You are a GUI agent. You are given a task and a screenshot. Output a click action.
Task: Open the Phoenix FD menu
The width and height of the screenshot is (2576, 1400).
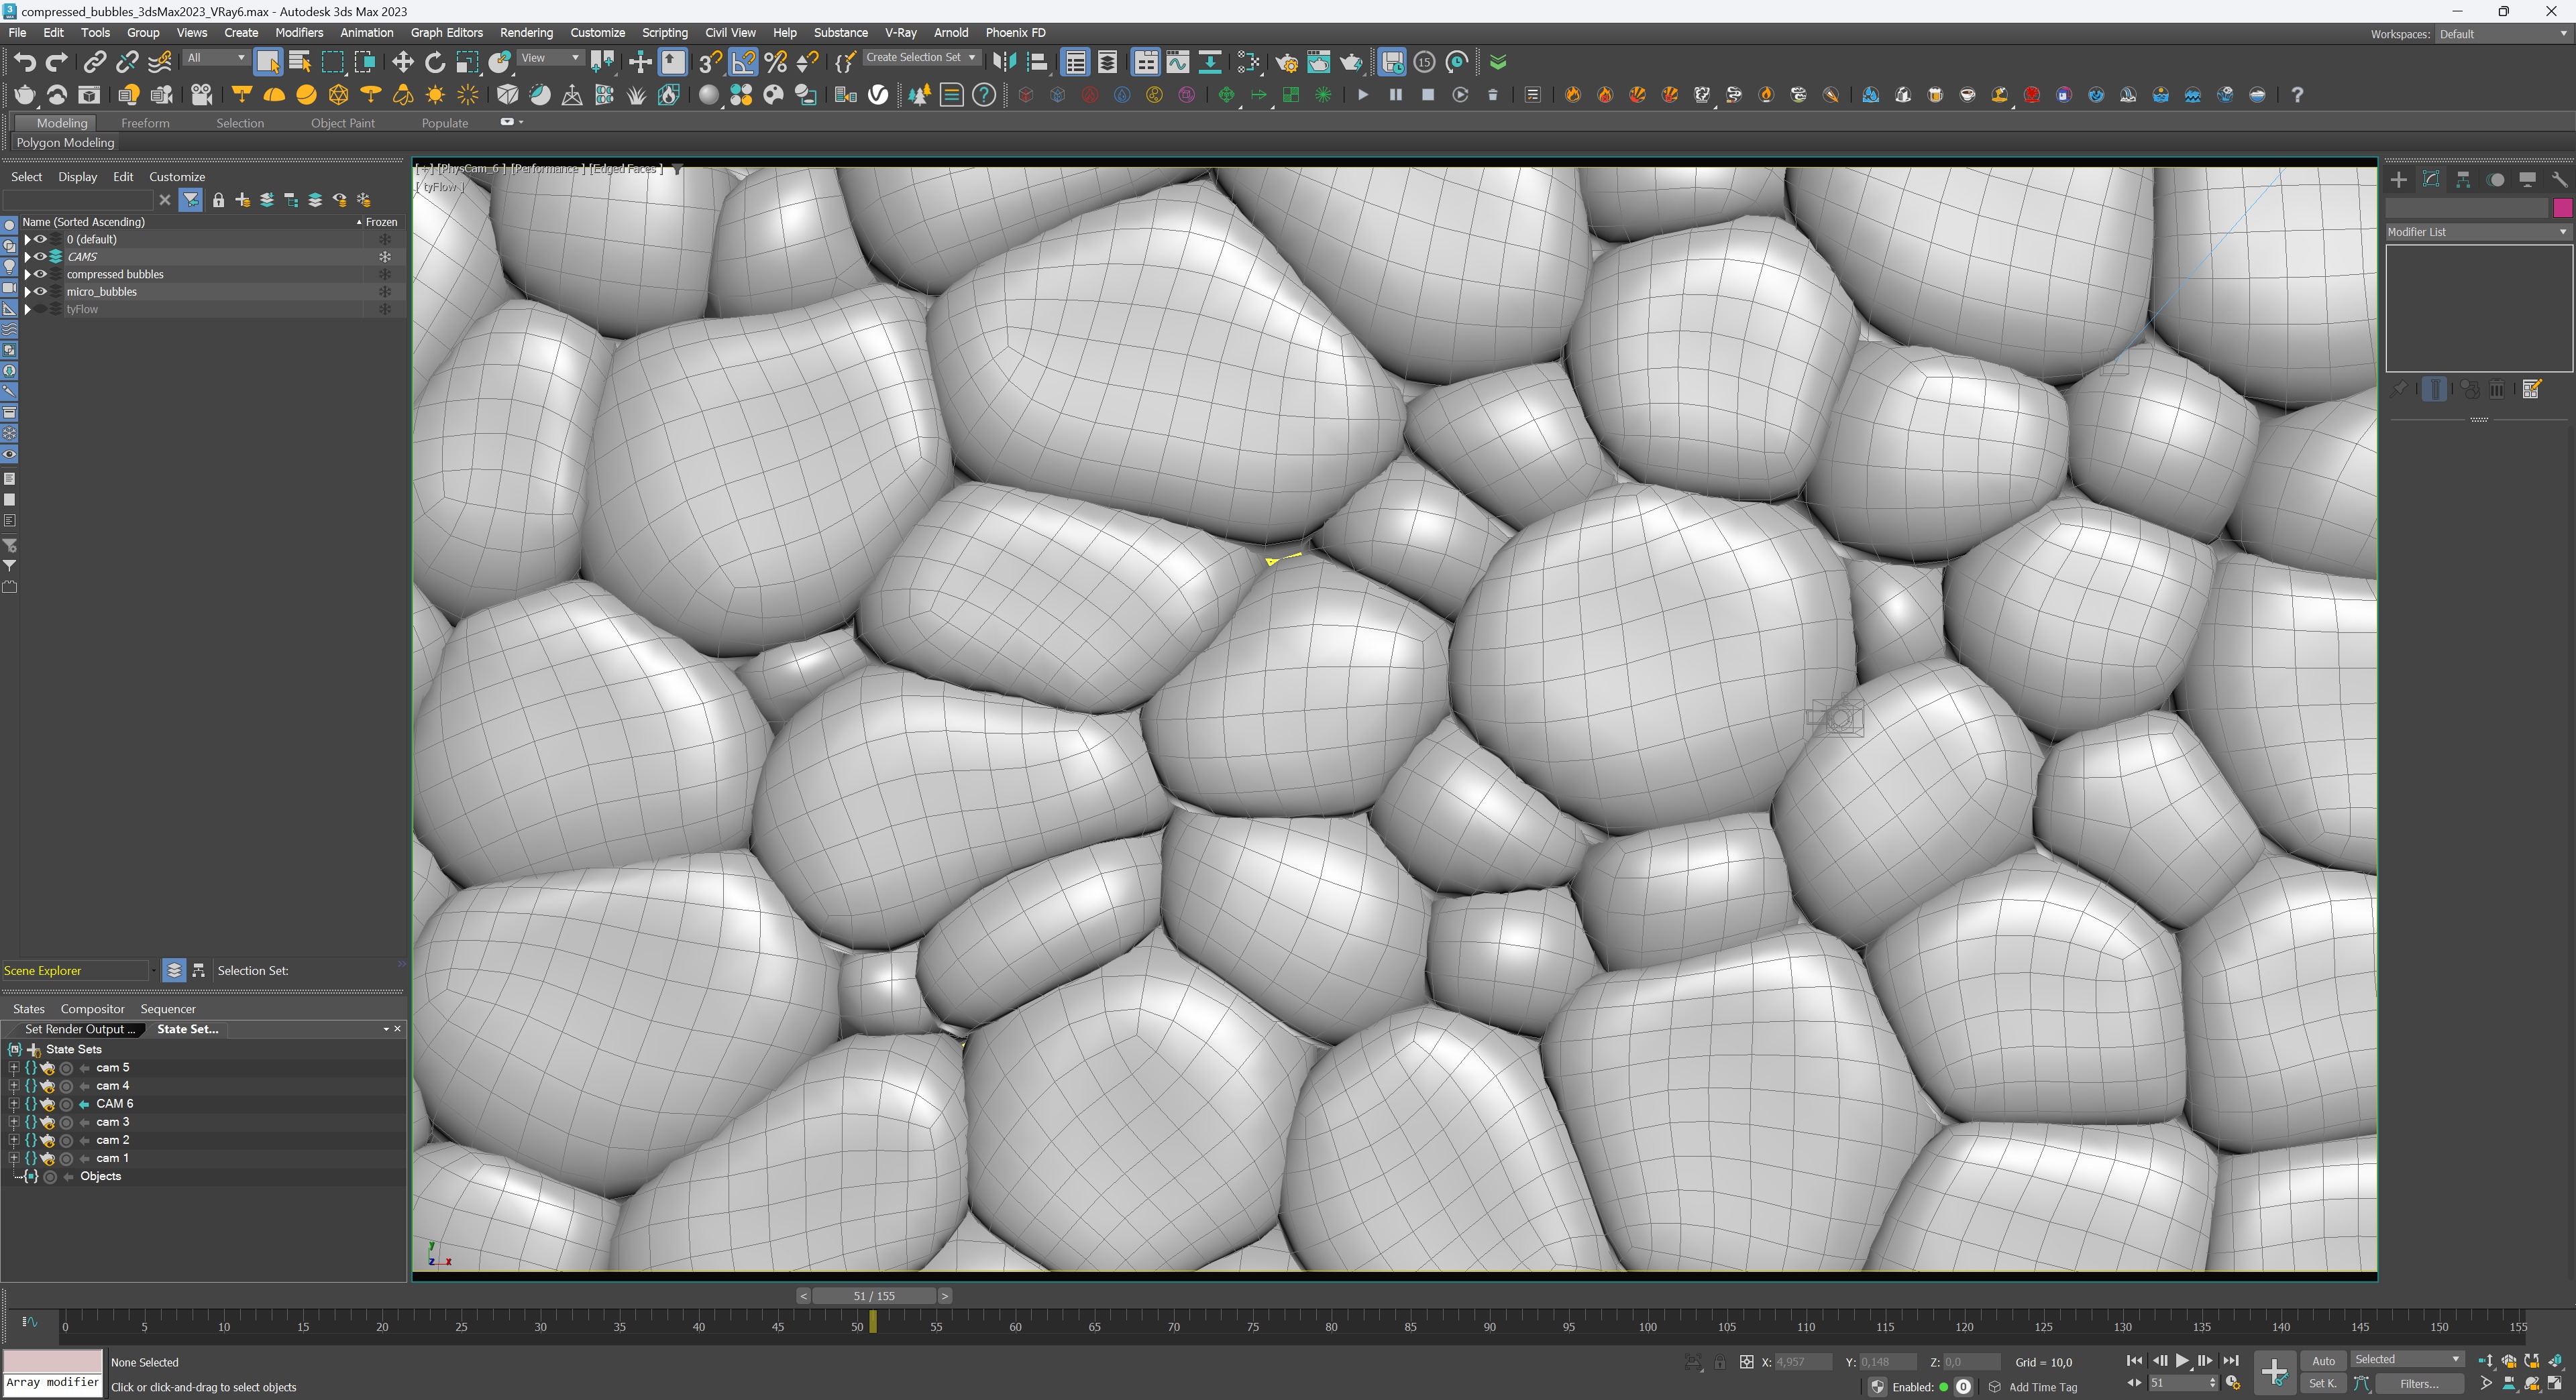[x=1015, y=33]
